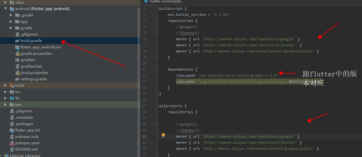
Task: Expand the build folder arrow
Action: (x=5, y=85)
